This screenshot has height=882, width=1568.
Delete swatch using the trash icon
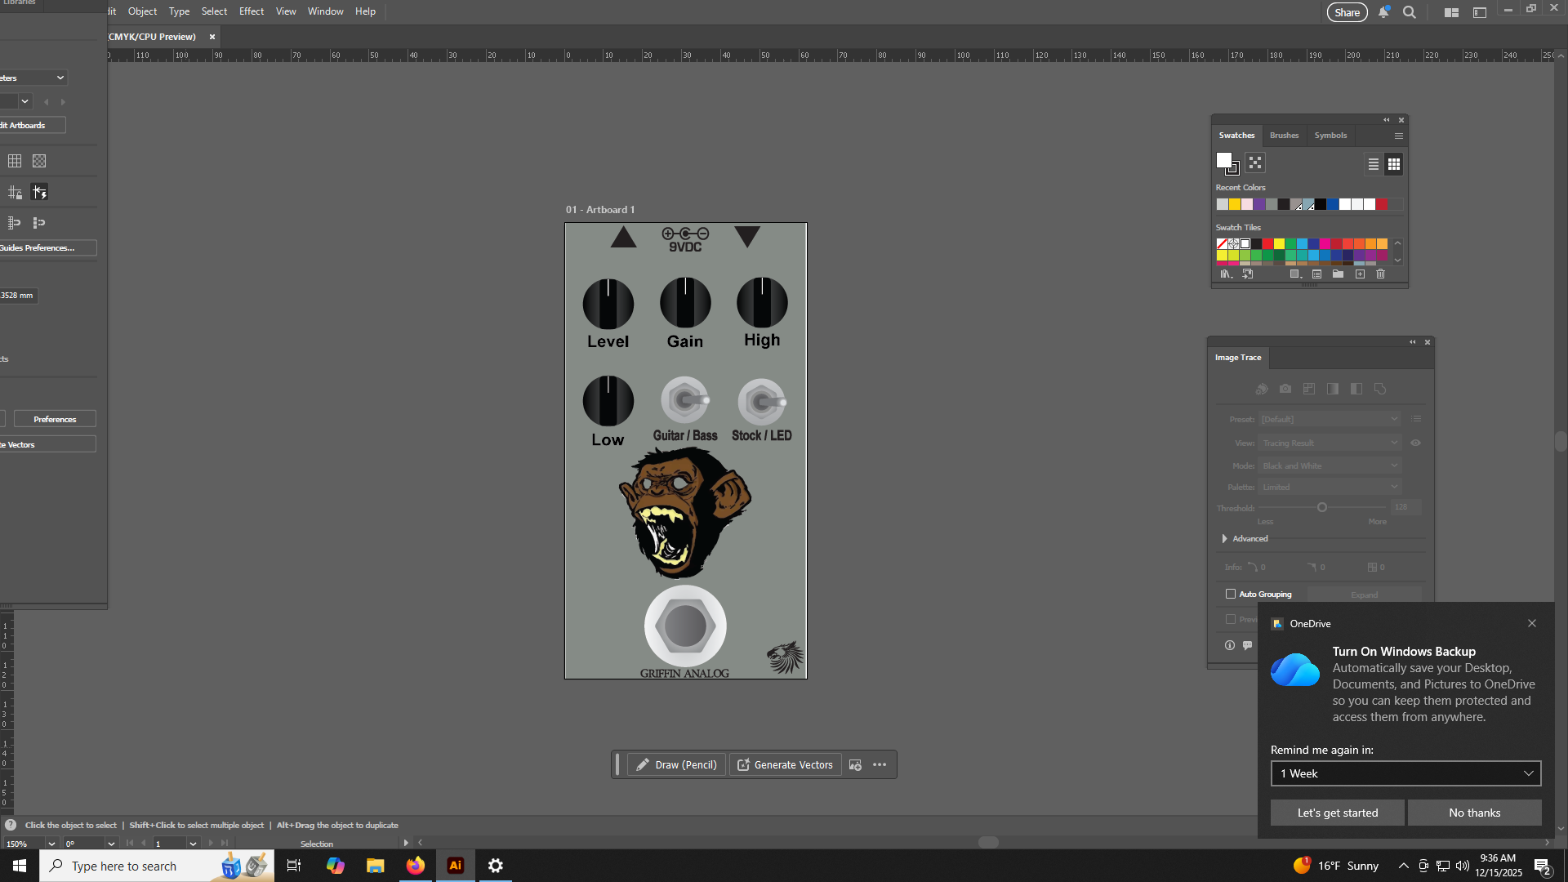[1380, 274]
